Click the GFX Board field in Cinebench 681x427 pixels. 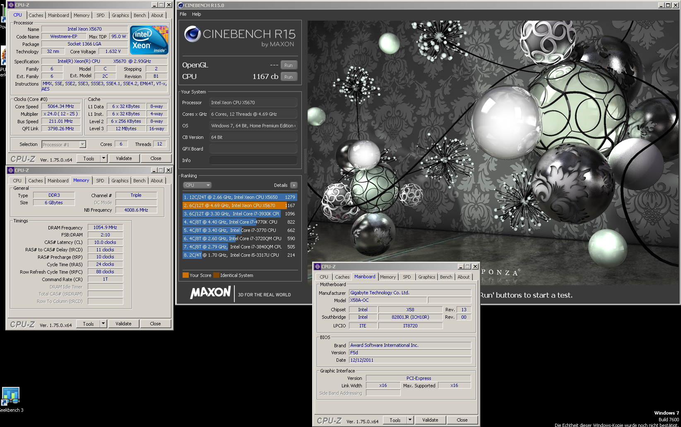tap(253, 149)
